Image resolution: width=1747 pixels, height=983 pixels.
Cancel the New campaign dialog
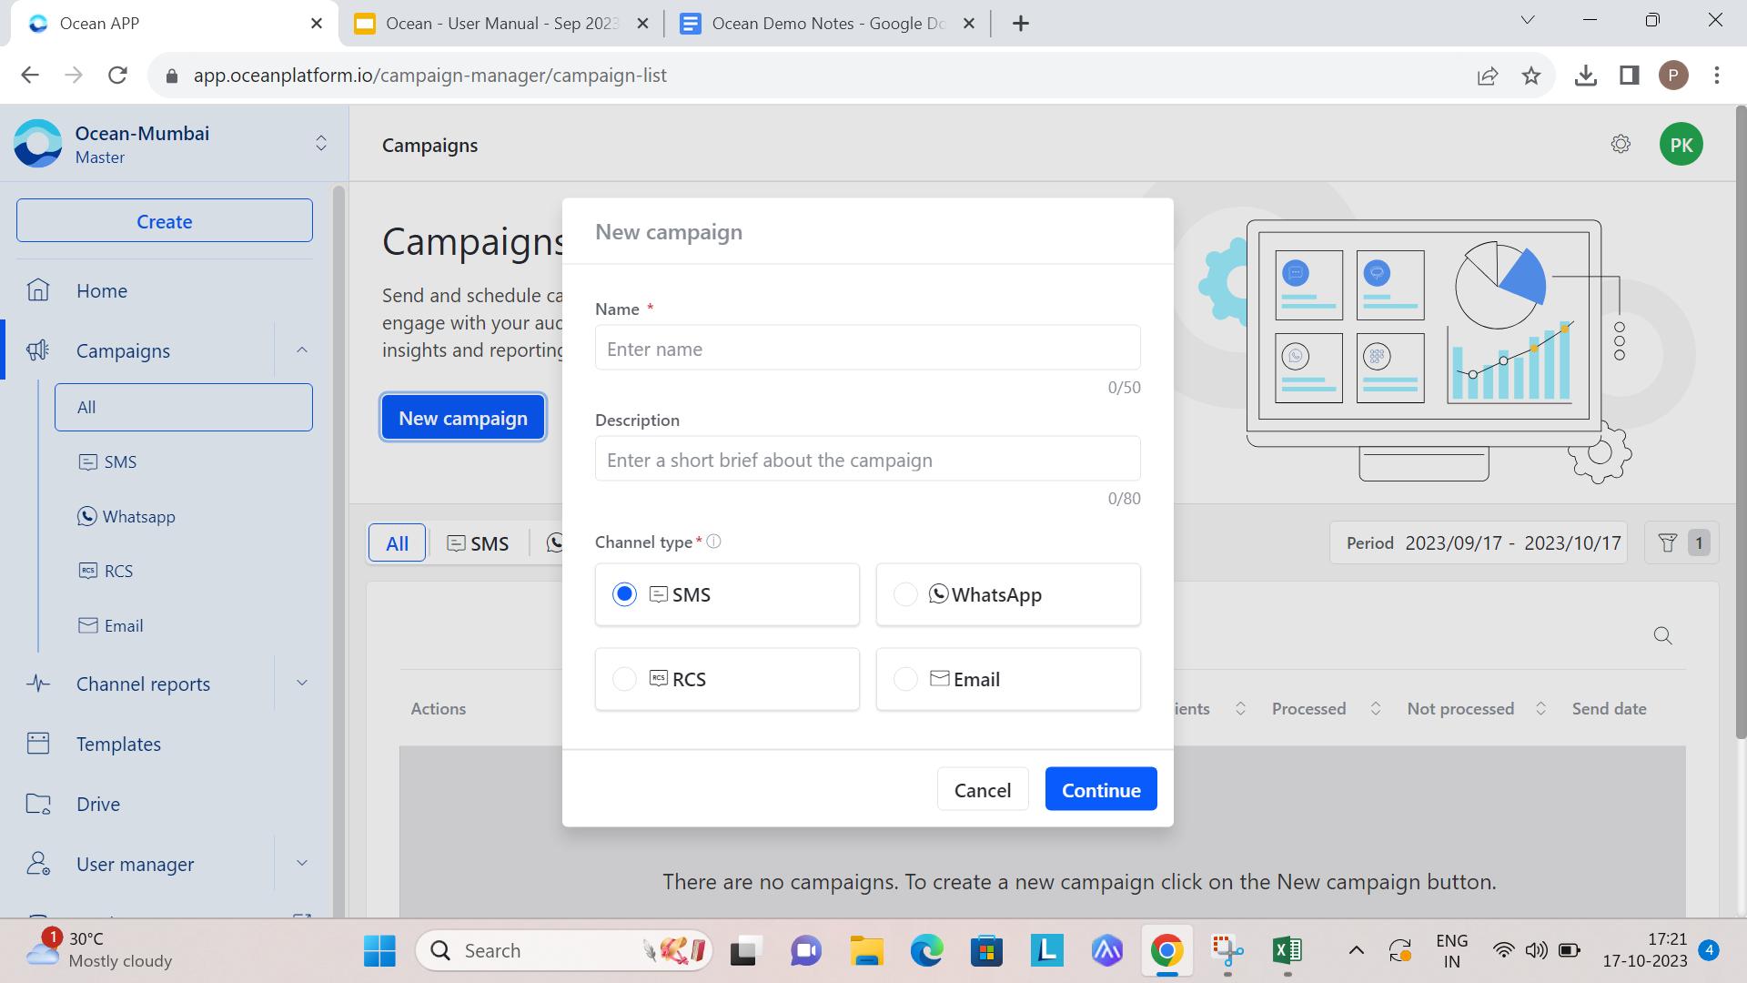click(x=983, y=789)
